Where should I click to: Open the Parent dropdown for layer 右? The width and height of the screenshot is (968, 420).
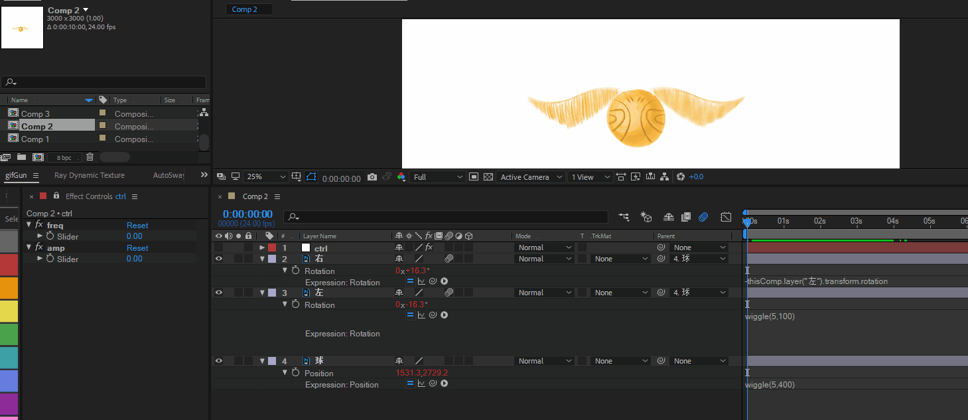[699, 259]
